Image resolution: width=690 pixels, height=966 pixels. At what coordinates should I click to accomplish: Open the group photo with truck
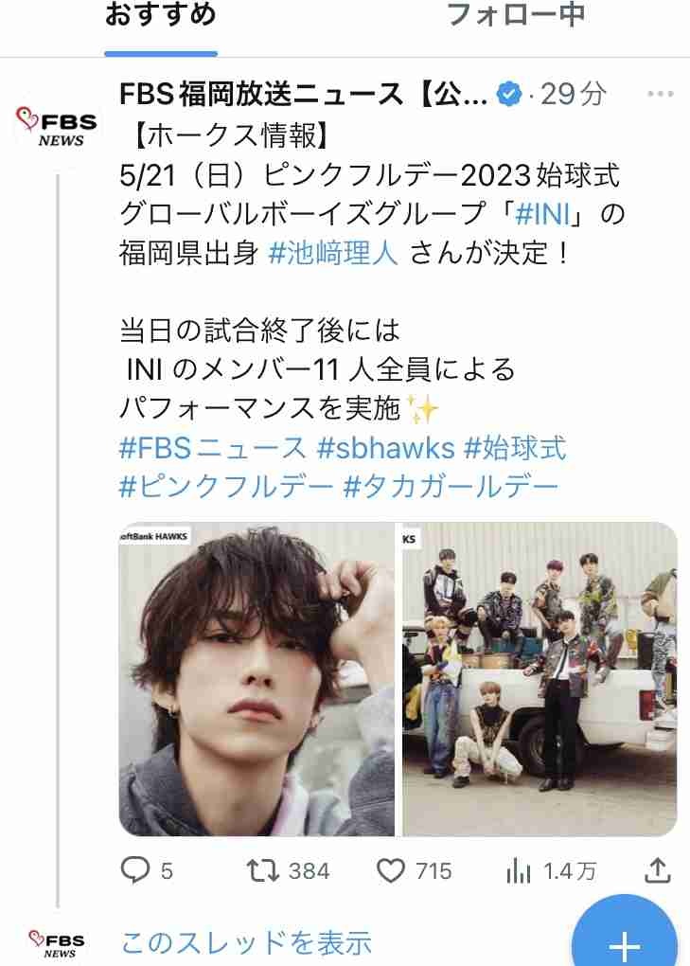(540, 679)
